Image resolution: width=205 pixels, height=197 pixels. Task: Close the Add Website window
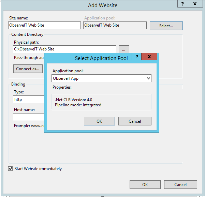[x=195, y=4]
